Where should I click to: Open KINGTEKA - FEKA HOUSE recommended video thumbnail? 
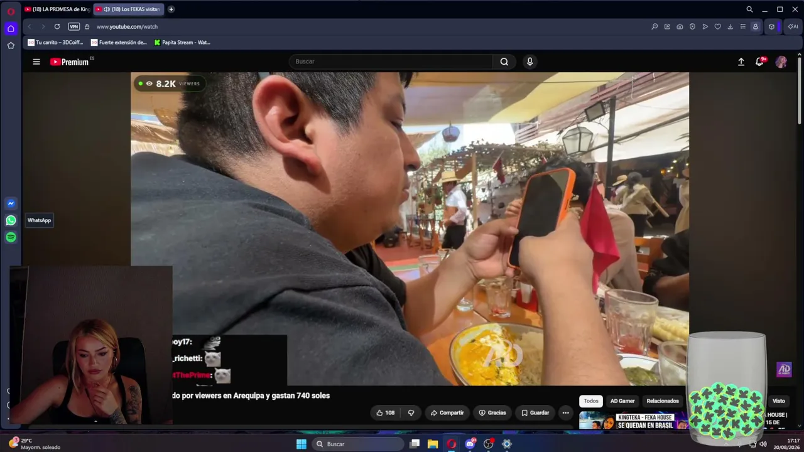[633, 421]
